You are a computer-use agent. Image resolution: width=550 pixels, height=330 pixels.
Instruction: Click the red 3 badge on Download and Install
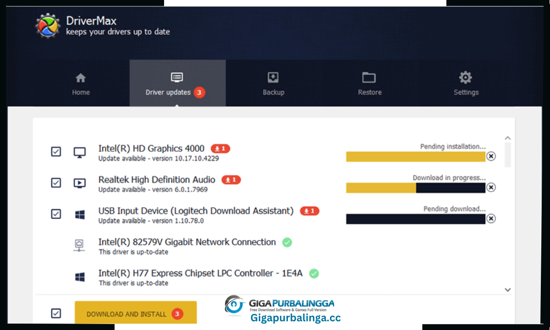[x=177, y=314]
